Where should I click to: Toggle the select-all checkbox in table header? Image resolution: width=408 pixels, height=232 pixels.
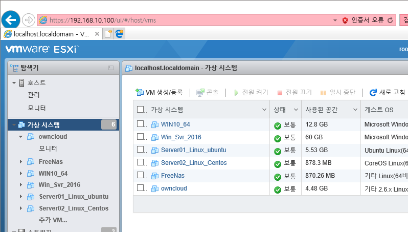[140, 109]
